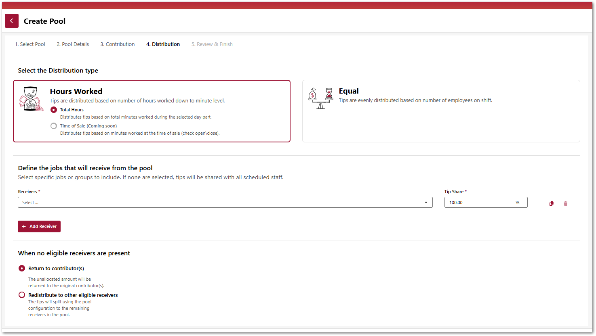The image size is (596, 336).
Task: Select Time of Sale radio option
Action: [x=54, y=126]
